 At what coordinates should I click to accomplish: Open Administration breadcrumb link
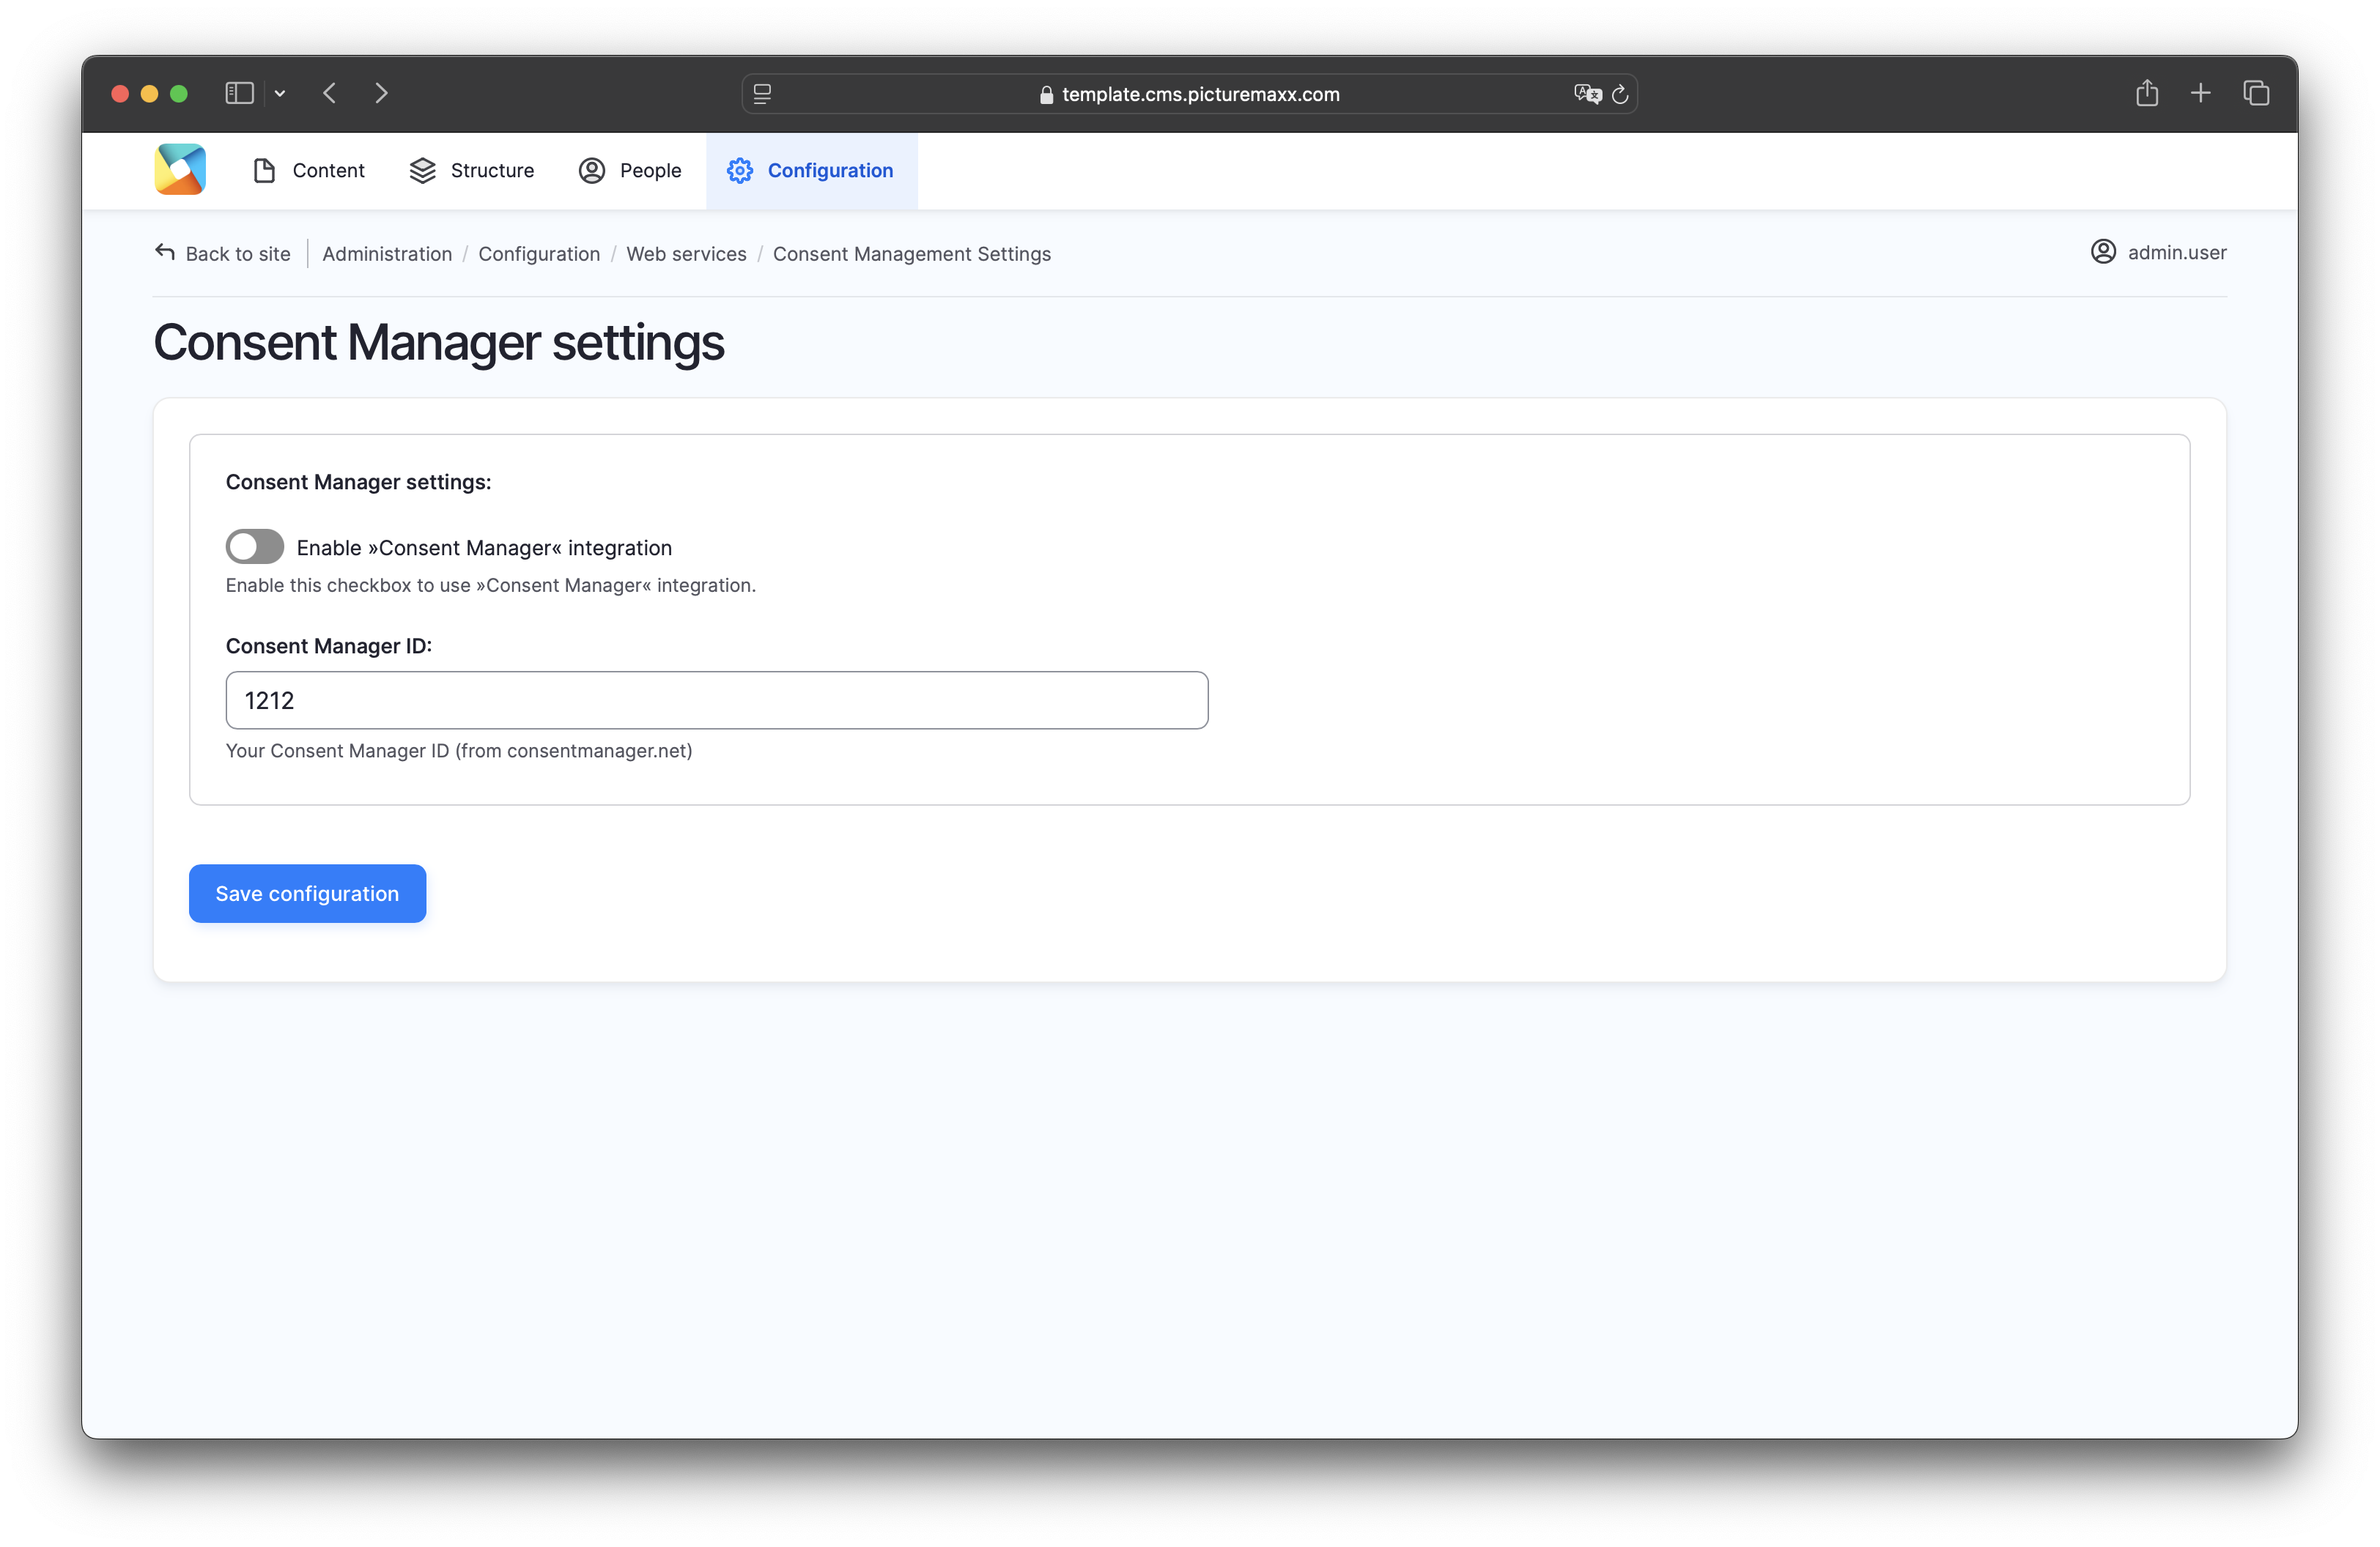387,254
